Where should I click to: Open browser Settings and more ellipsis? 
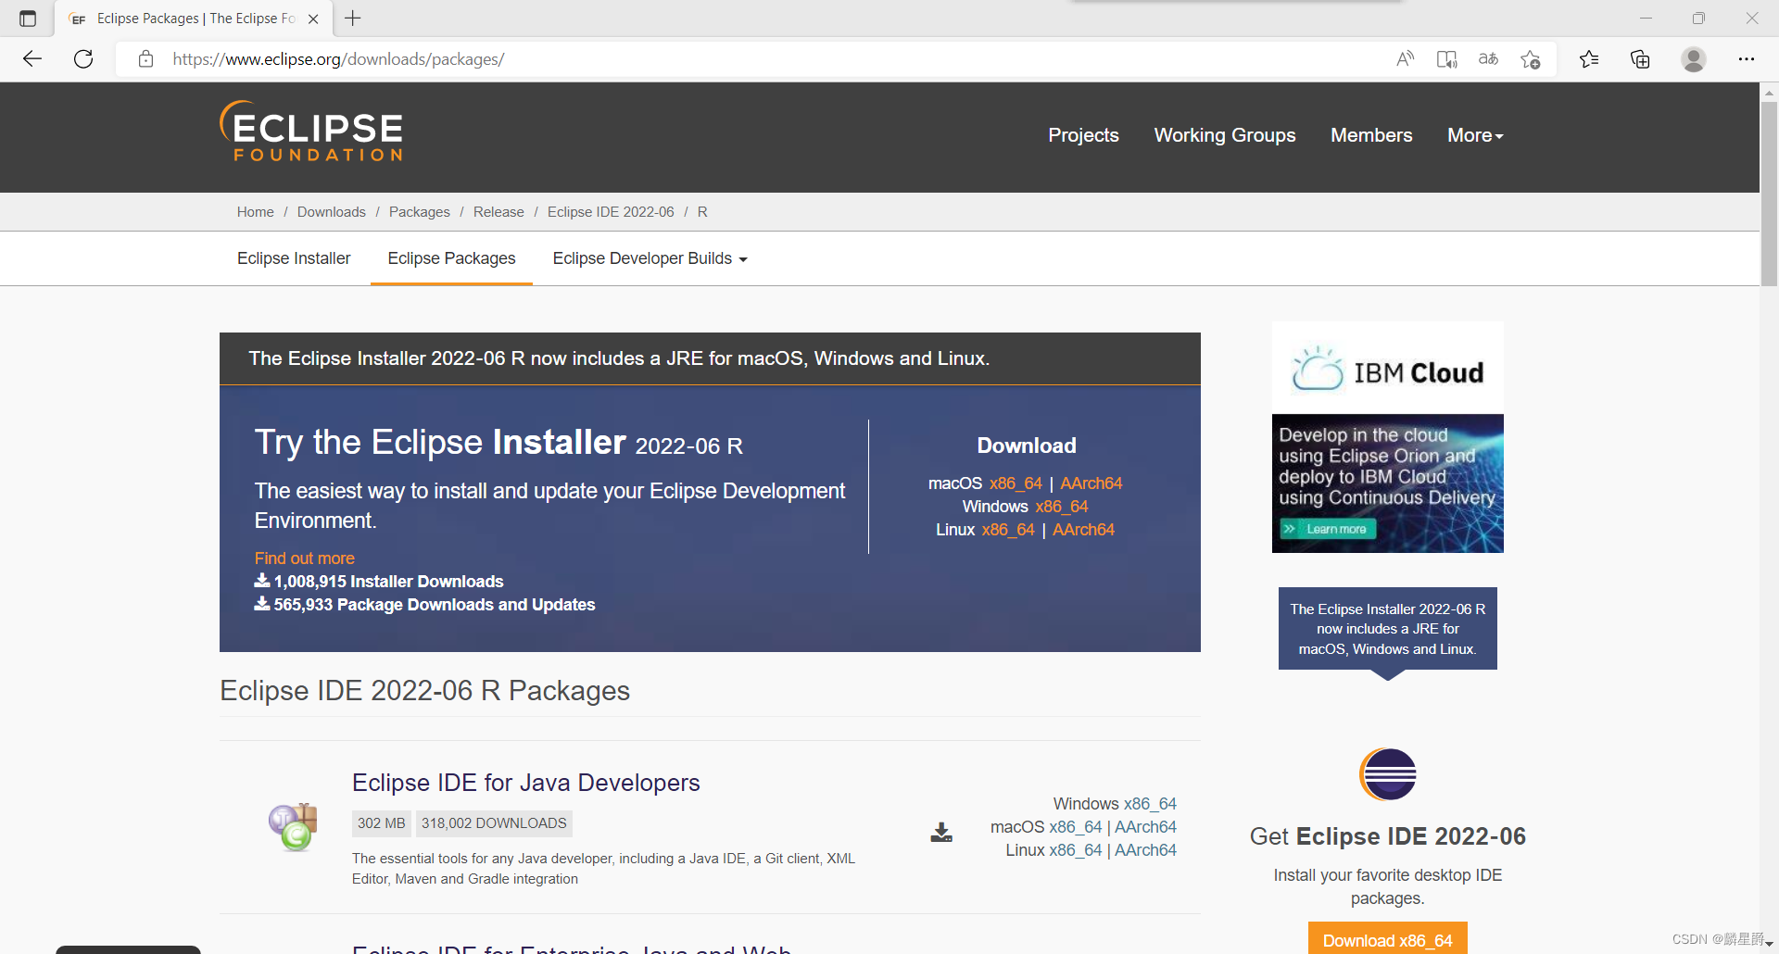(1747, 59)
